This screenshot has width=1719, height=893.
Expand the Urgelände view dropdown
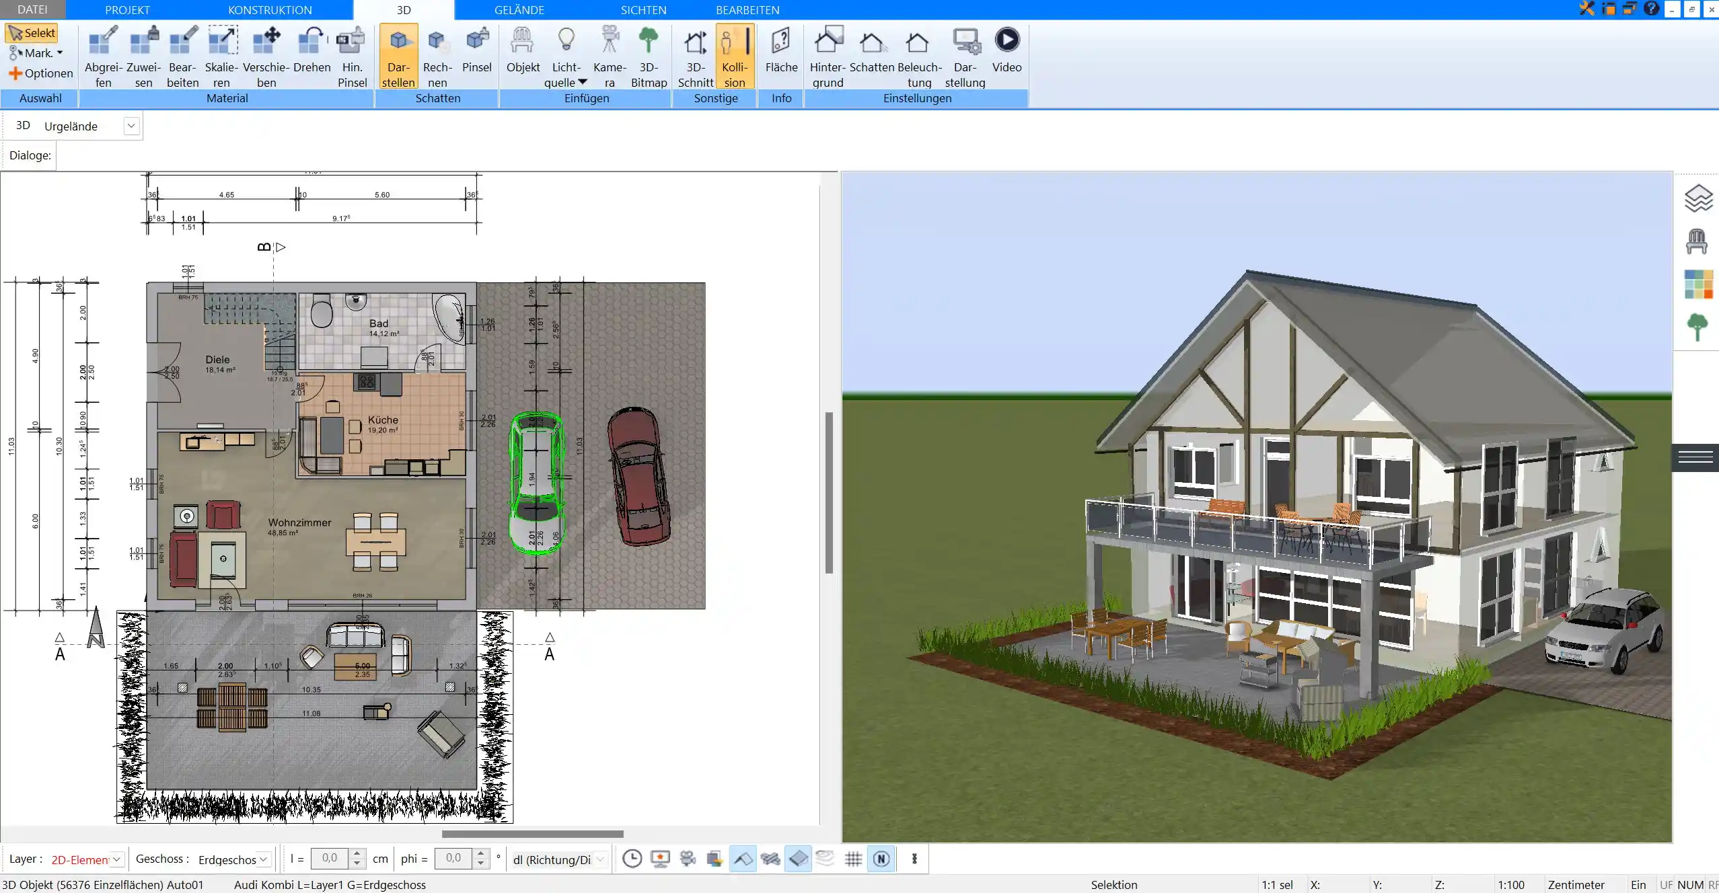pyautogui.click(x=131, y=126)
